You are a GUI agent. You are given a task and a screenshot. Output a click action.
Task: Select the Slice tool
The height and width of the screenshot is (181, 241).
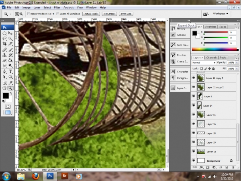click(10, 44)
